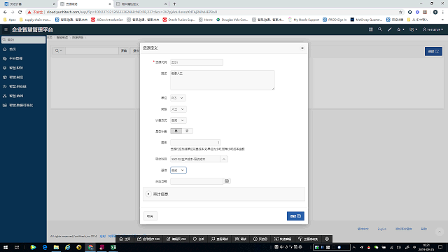Click the blue create button in the dialog
The image size is (448, 252).
coord(295,216)
